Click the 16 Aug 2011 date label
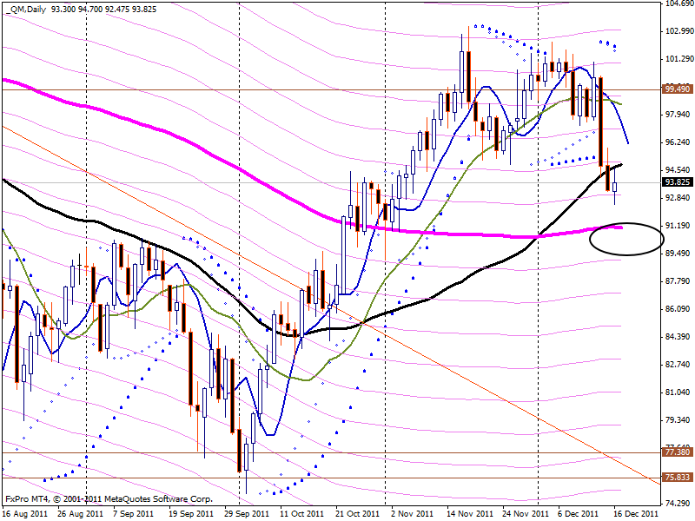The width and height of the screenshot is (695, 521). coord(25,514)
